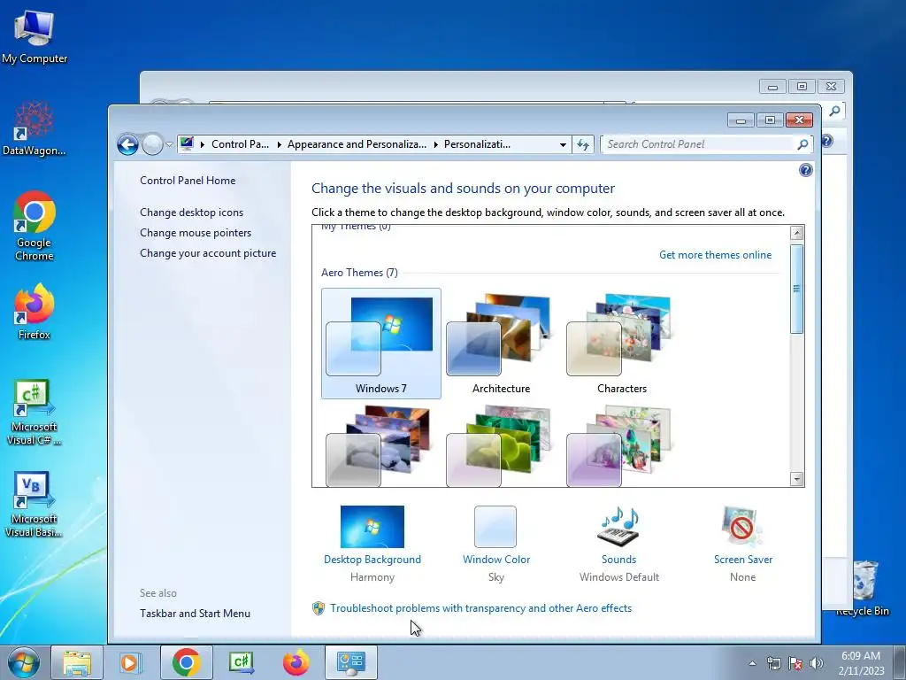The width and height of the screenshot is (906, 680).
Task: Open Troubleshoot transparency and Aero effects
Action: (x=480, y=608)
